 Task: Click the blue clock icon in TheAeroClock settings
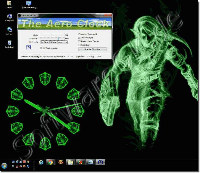29,47
